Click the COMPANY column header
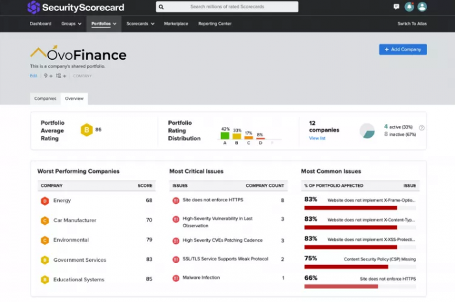This screenshot has width=455, height=302. click(x=51, y=186)
